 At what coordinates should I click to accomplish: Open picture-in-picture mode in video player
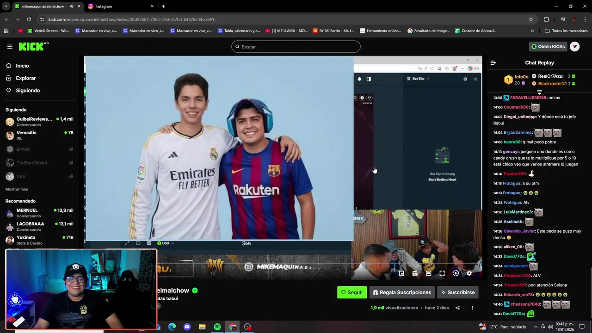[x=401, y=273]
